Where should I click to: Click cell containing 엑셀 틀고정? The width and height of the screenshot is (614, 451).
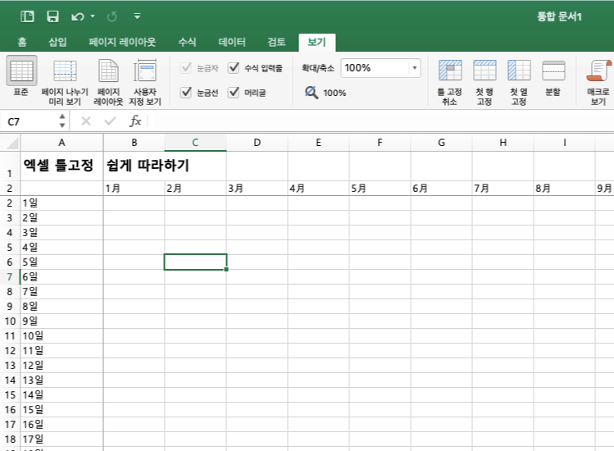coord(61,166)
